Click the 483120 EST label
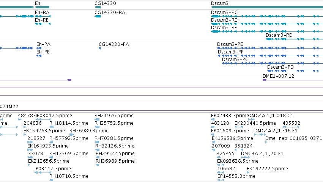Viewport: 323px width, 182px height. point(220,123)
